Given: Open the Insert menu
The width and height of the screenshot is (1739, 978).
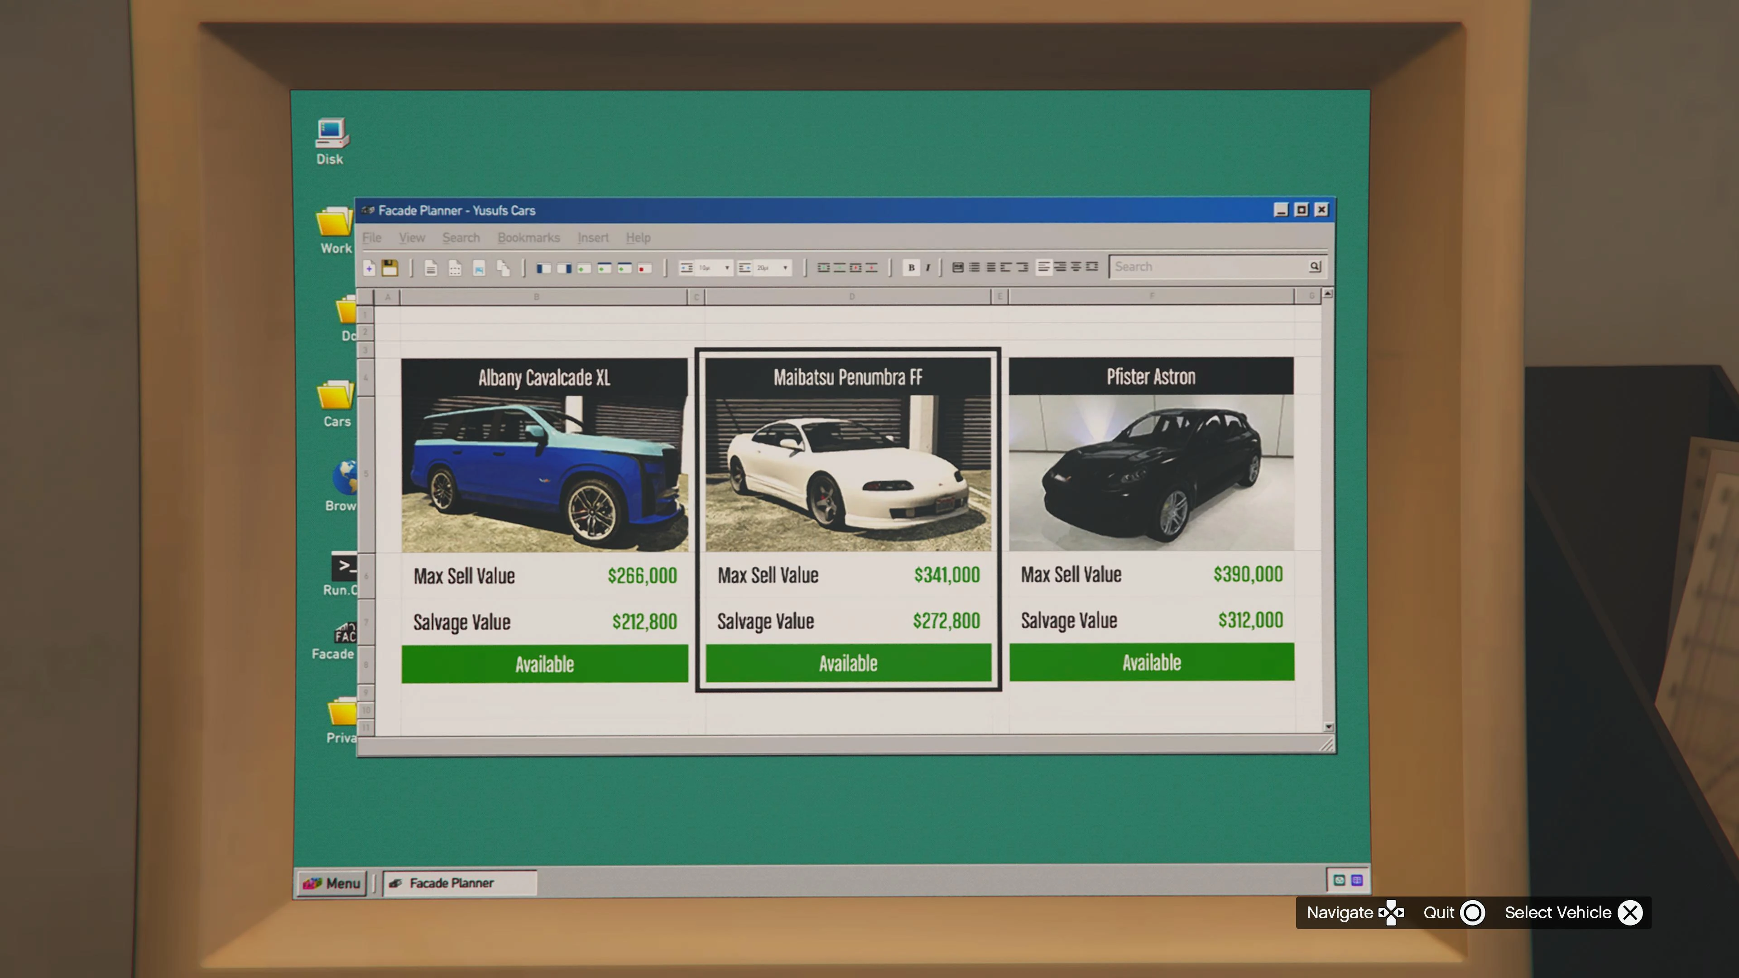Looking at the screenshot, I should (592, 238).
